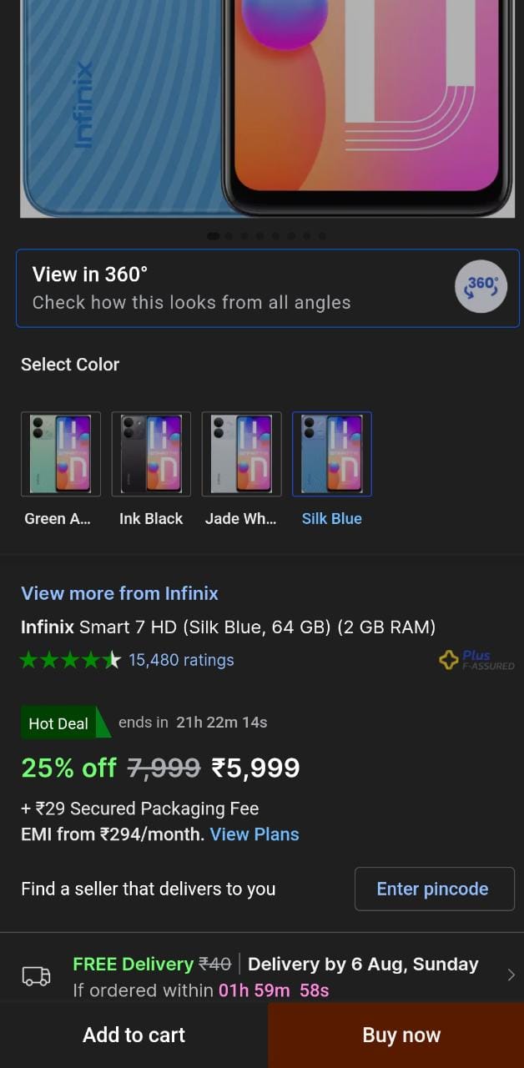
Task: Expand delivery details chevron arrow
Action: (x=511, y=975)
